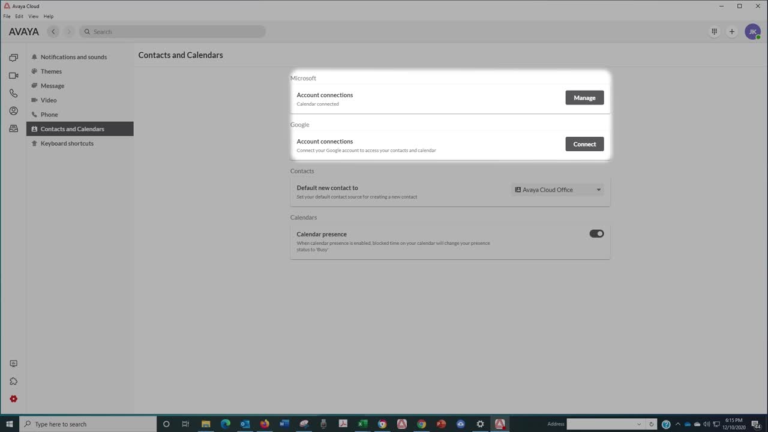768x432 pixels.
Task: Open PowerPoint from taskbar
Action: pos(441,424)
